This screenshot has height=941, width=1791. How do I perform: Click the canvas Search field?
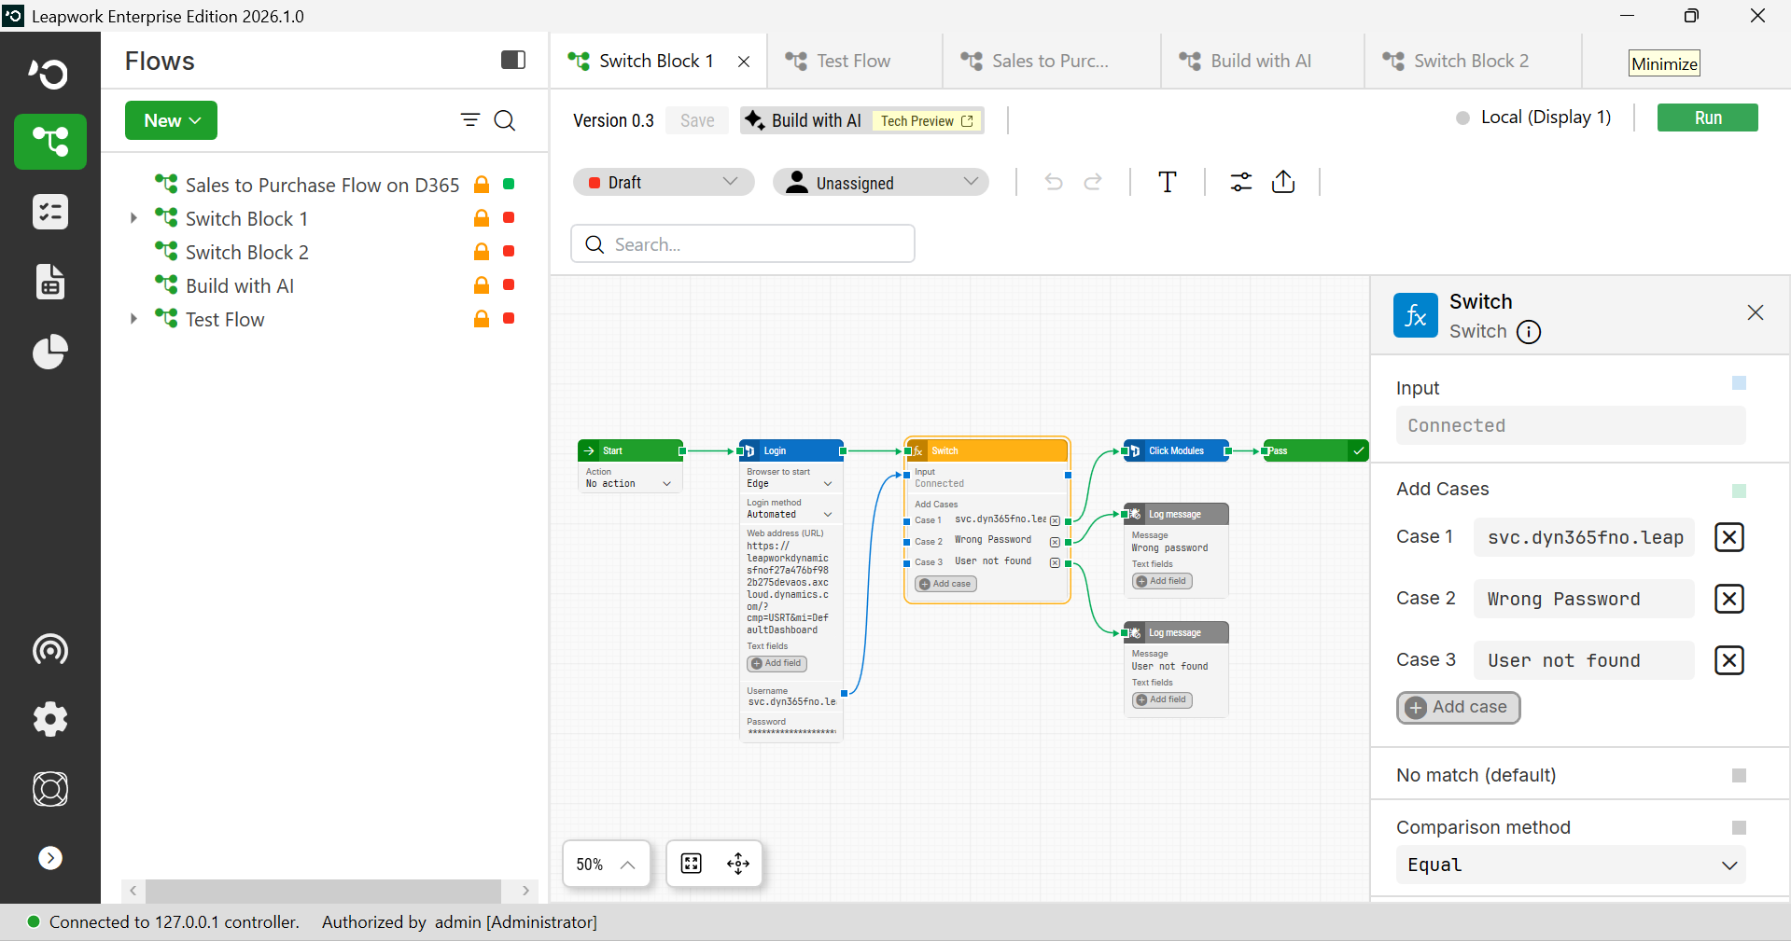(743, 244)
